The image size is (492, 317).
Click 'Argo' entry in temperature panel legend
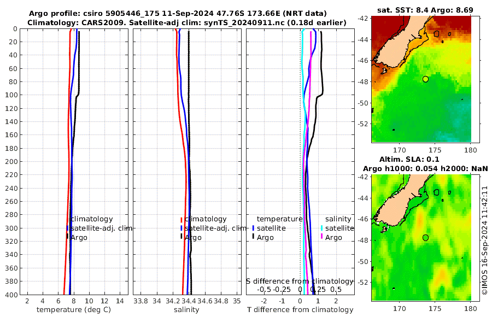pos(79,238)
